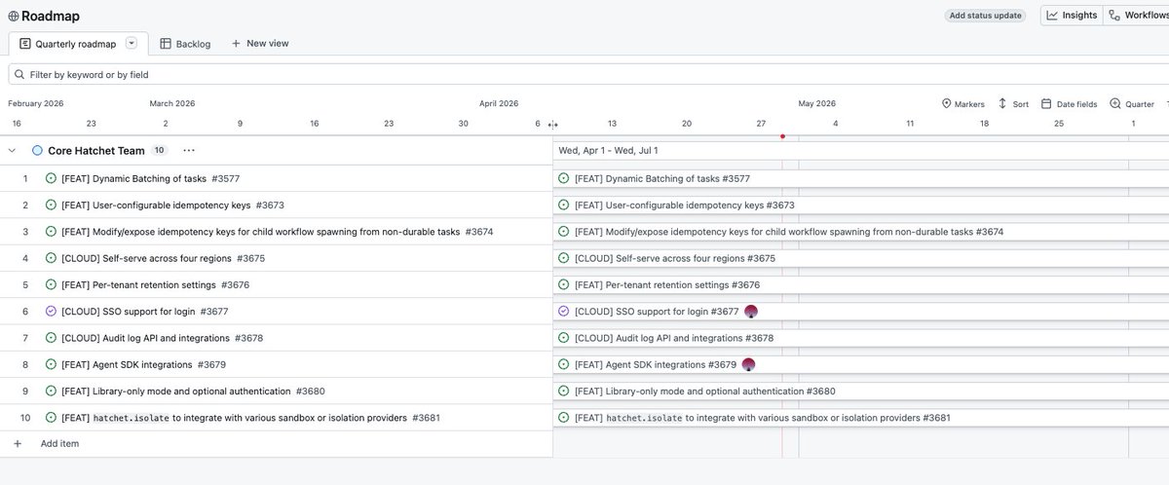Select row number 10 in the table
The height and width of the screenshot is (485, 1169).
(25, 418)
